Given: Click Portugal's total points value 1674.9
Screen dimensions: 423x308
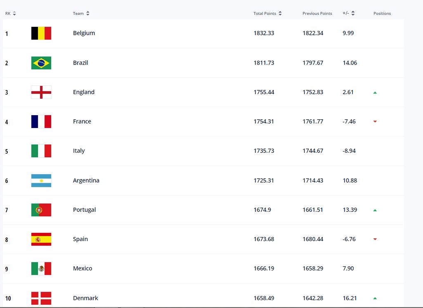Looking at the screenshot, I should coord(262,210).
